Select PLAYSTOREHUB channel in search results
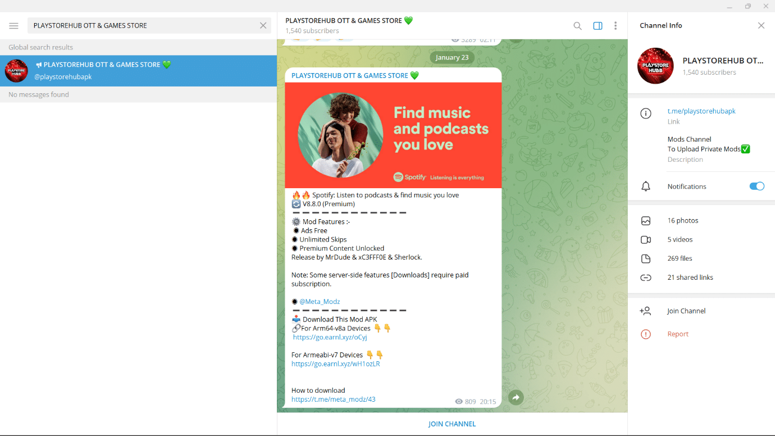The width and height of the screenshot is (775, 436). [x=138, y=71]
